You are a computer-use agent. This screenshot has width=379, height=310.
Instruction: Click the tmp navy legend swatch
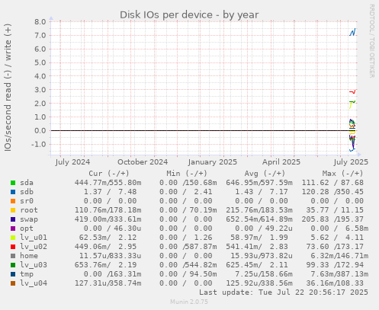click(13, 274)
